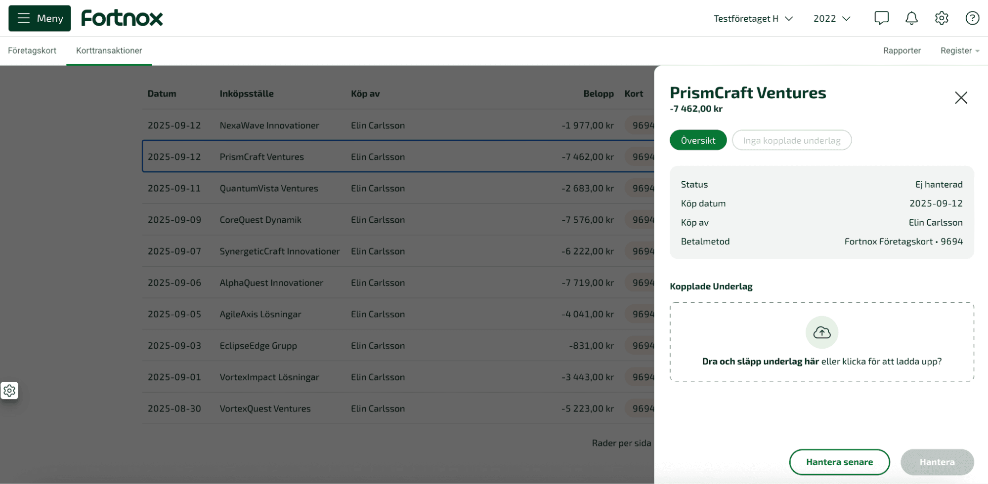Open the Register dropdown menu
Screen dimensions: 988x484
click(959, 50)
